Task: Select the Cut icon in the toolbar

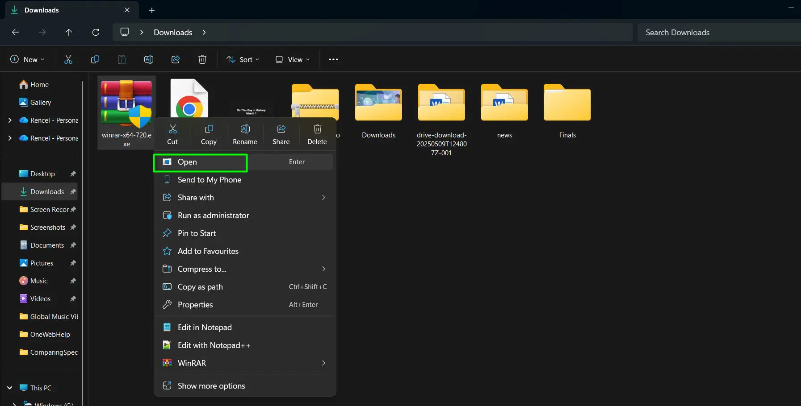Action: (x=68, y=59)
